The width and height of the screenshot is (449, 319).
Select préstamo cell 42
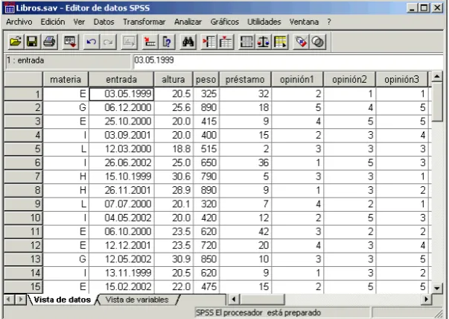(x=246, y=232)
